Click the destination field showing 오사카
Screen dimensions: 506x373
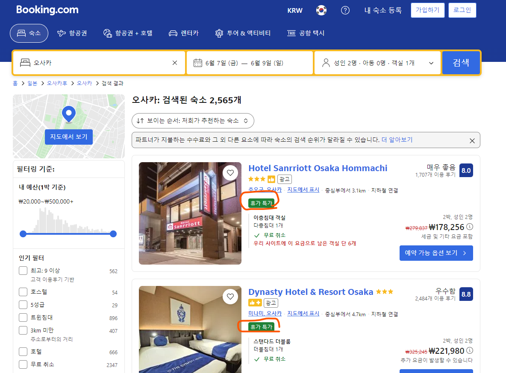pyautogui.click(x=99, y=63)
